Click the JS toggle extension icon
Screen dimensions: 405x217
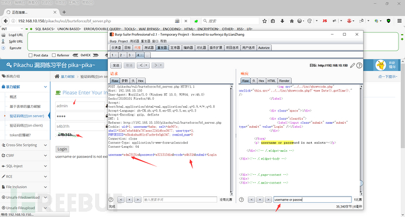tap(325, 21)
